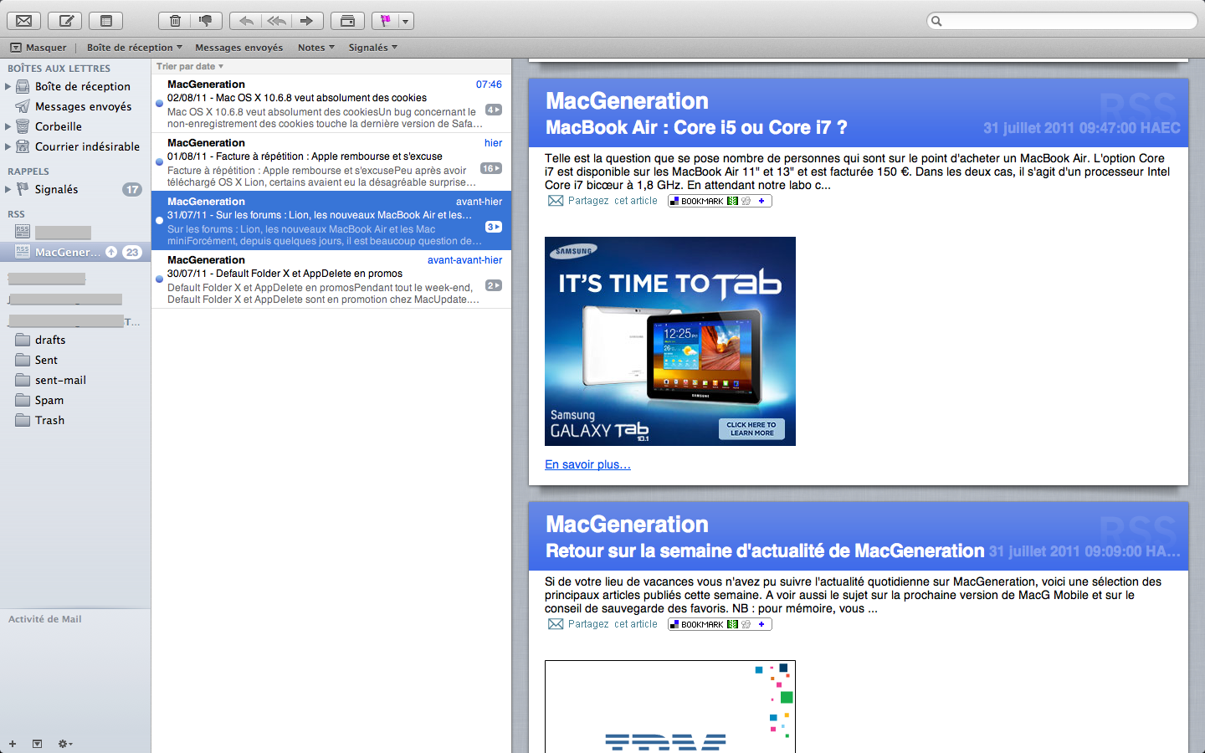The height and width of the screenshot is (753, 1205).
Task: Open the Signalés favorites bar dropdown
Action: (373, 48)
